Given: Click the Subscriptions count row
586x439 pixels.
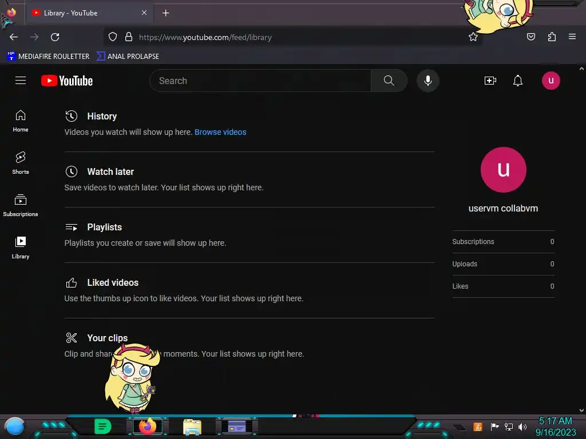Looking at the screenshot, I should point(503,242).
